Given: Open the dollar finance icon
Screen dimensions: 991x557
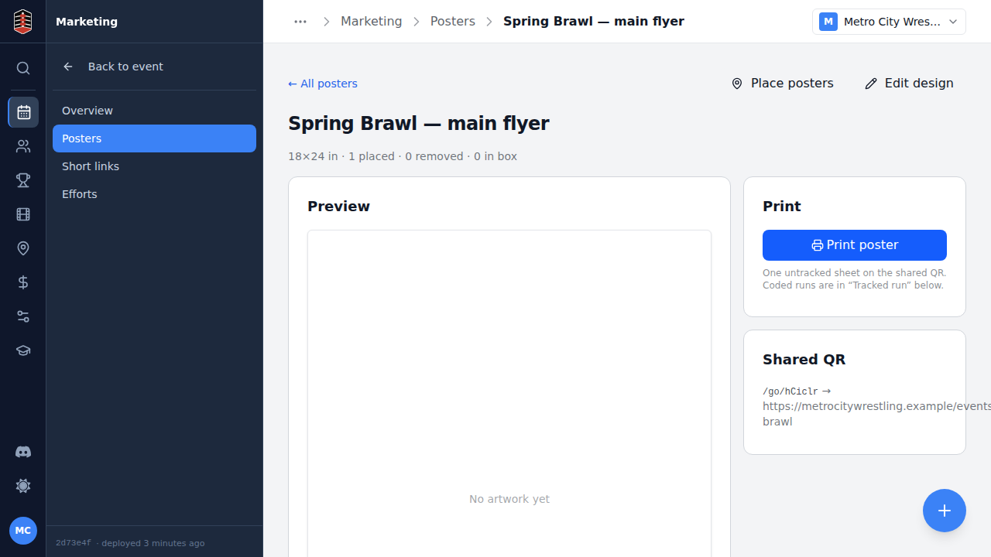Looking at the screenshot, I should [x=23, y=282].
